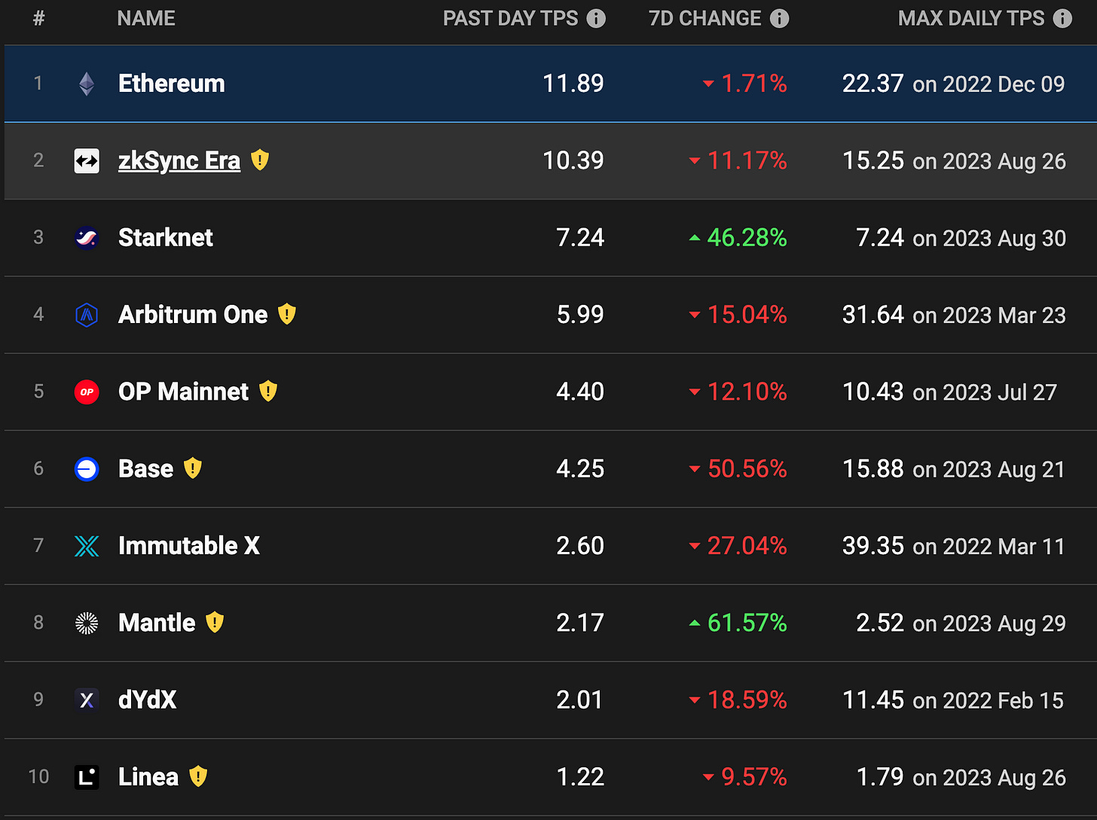This screenshot has width=1097, height=820.
Task: Click the Immutable X teal logo
Action: pyautogui.click(x=87, y=546)
